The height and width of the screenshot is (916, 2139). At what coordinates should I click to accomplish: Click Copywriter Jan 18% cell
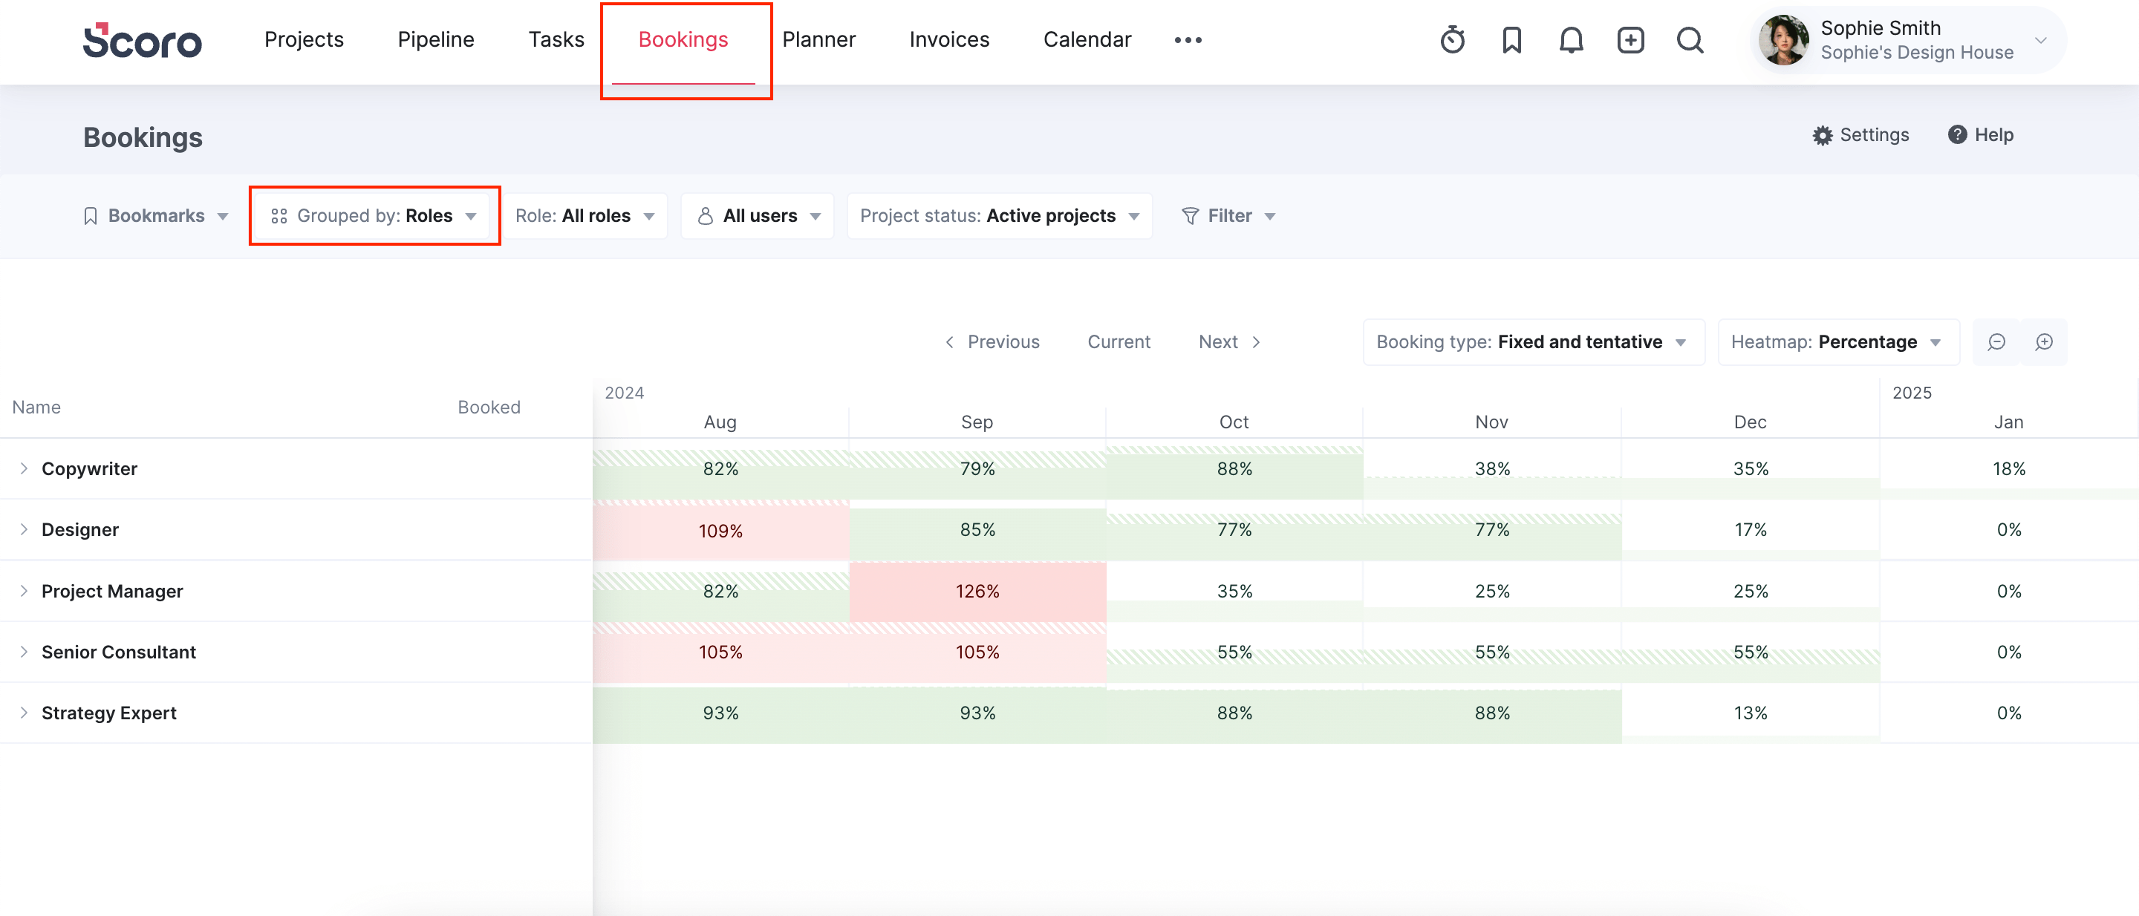[x=2008, y=469]
